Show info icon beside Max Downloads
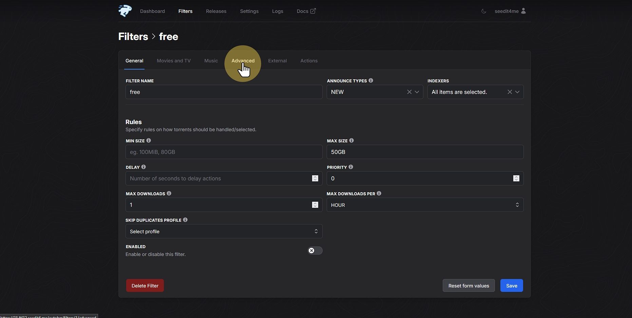The height and width of the screenshot is (318, 632). pyautogui.click(x=169, y=193)
